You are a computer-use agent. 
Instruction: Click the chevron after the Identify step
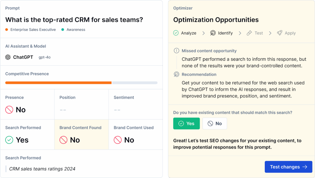(240, 33)
